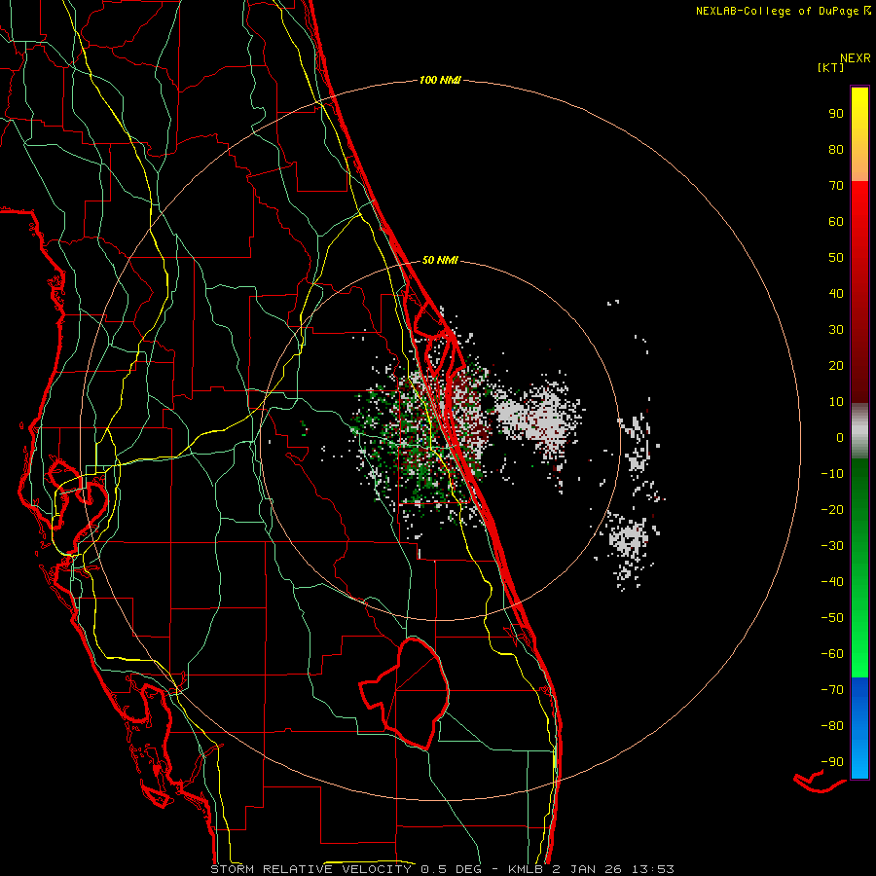This screenshot has width=876, height=876.
Task: Select the 50 value on the velocity scale
Action: click(x=836, y=258)
